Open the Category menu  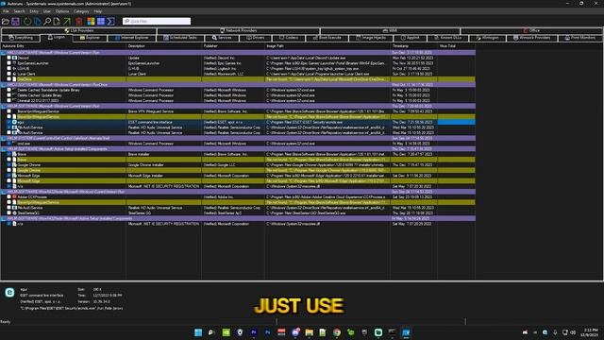click(81, 11)
